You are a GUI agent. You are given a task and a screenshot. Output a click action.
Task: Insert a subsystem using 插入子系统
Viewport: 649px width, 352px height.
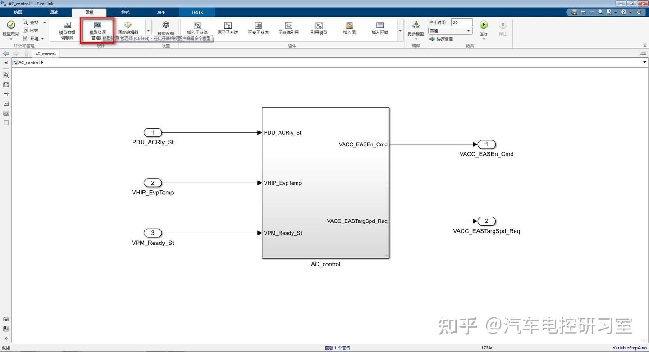(197, 28)
